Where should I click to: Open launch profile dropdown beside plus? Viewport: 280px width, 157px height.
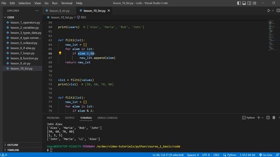262,118
